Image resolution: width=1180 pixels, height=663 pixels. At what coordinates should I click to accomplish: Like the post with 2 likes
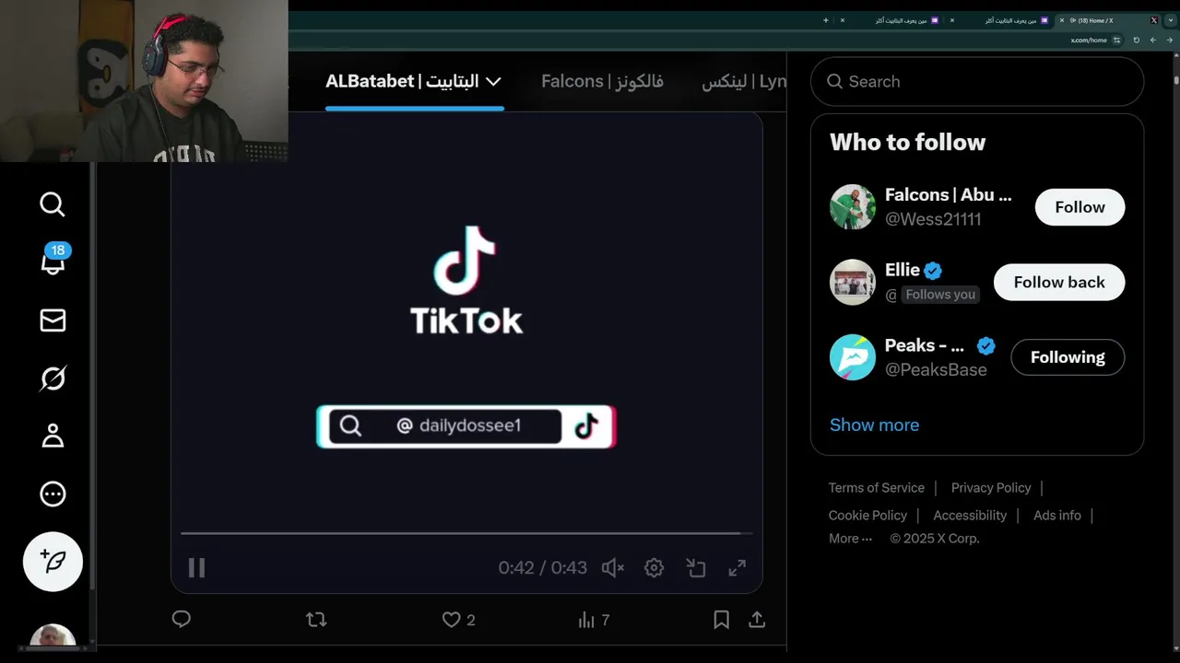[458, 620]
